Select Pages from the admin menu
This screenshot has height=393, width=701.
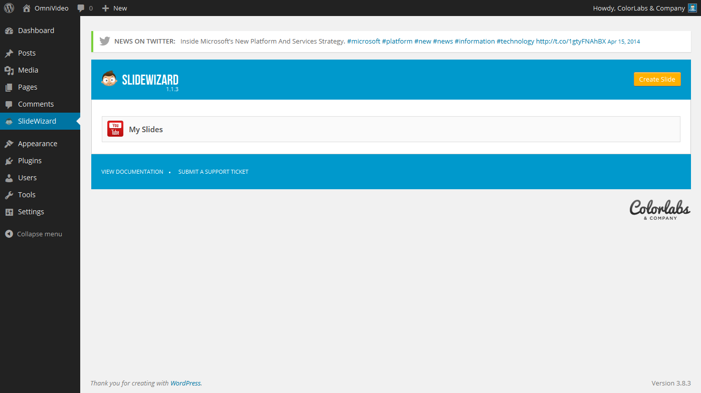pyautogui.click(x=28, y=87)
